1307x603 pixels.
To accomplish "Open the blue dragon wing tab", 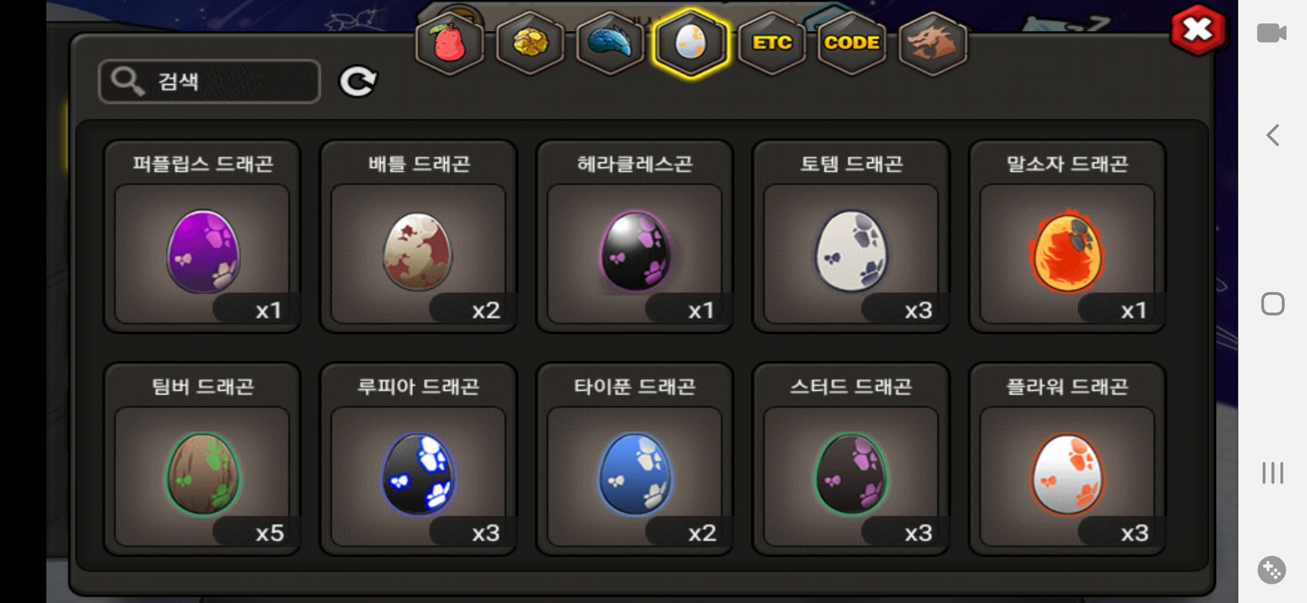I will point(610,44).
